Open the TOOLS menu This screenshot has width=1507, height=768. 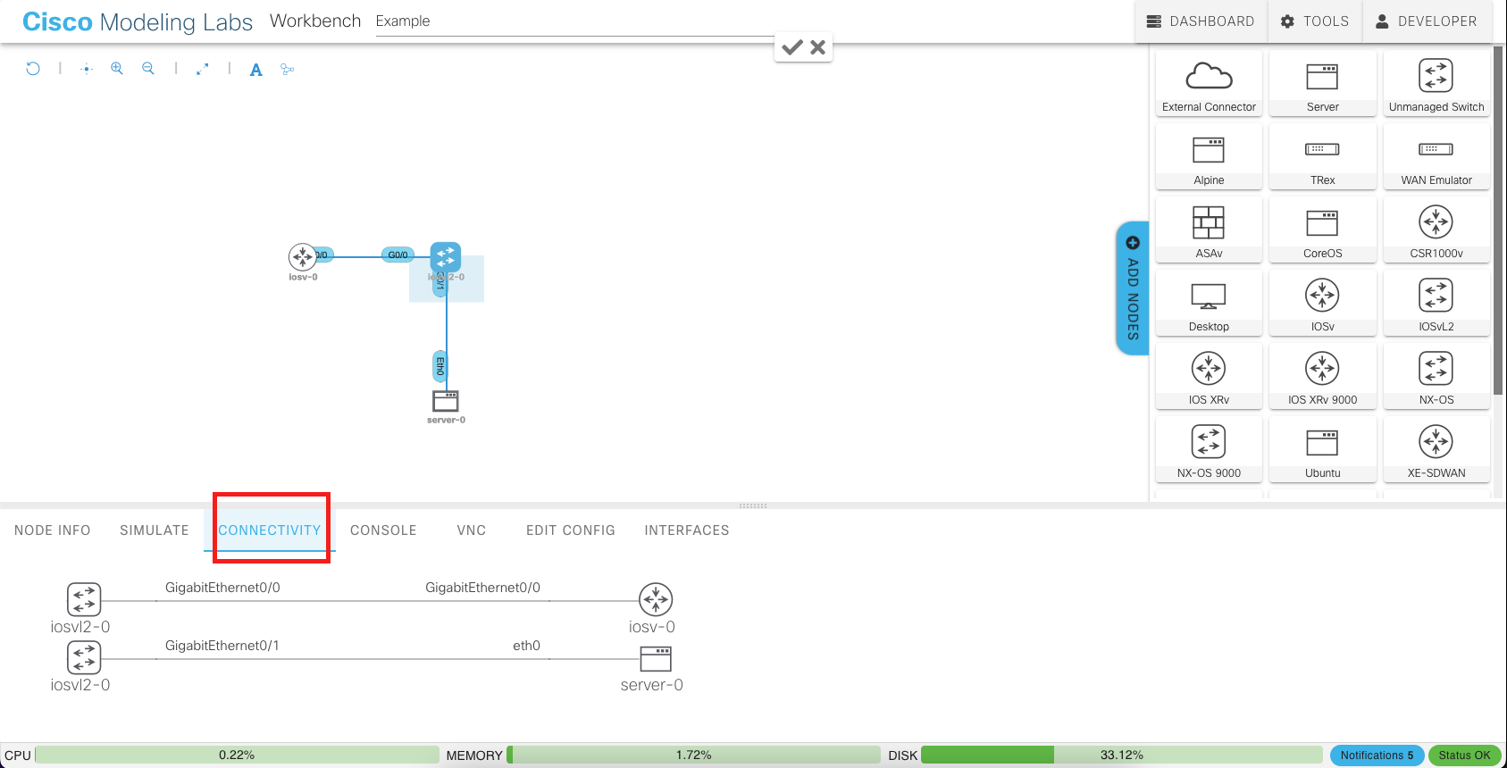[x=1315, y=21]
